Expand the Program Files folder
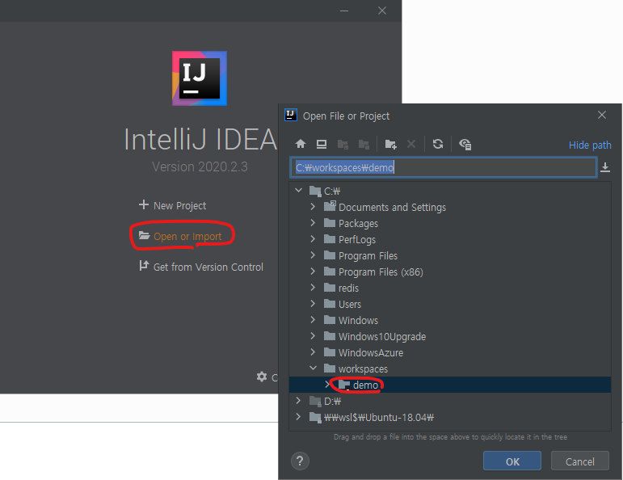Image resolution: width=623 pixels, height=480 pixels. (x=313, y=255)
